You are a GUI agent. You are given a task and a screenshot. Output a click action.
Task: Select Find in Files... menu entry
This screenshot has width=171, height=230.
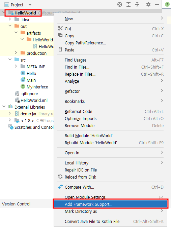pyautogui.click(x=110, y=67)
